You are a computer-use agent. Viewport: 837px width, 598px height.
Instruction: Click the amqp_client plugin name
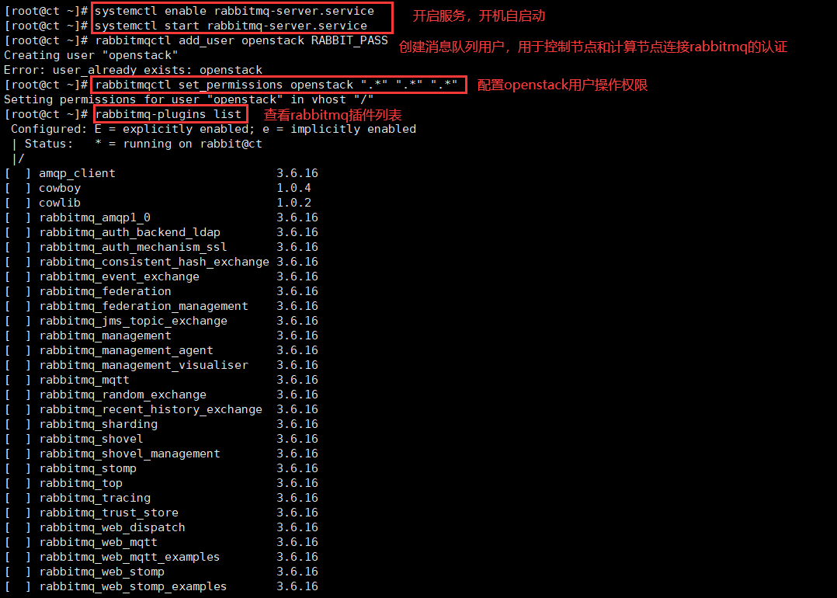point(77,173)
